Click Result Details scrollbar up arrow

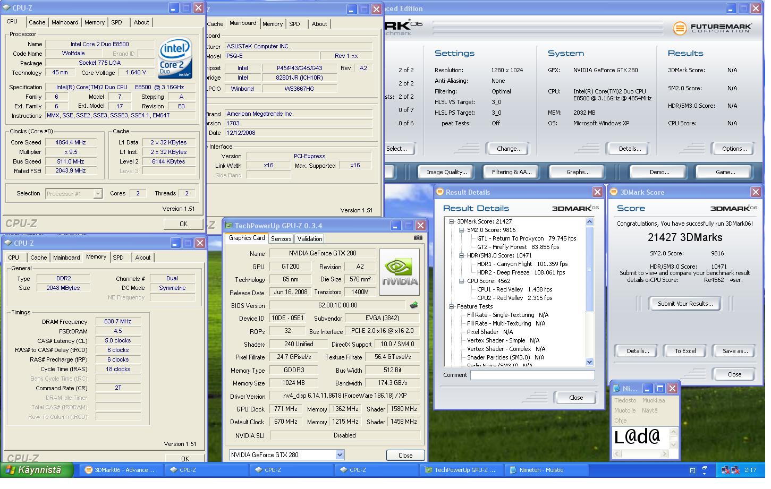[x=589, y=222]
